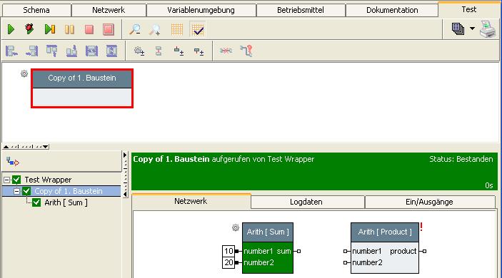
Task: Click the framed red stop-all icon
Action: 109,29
